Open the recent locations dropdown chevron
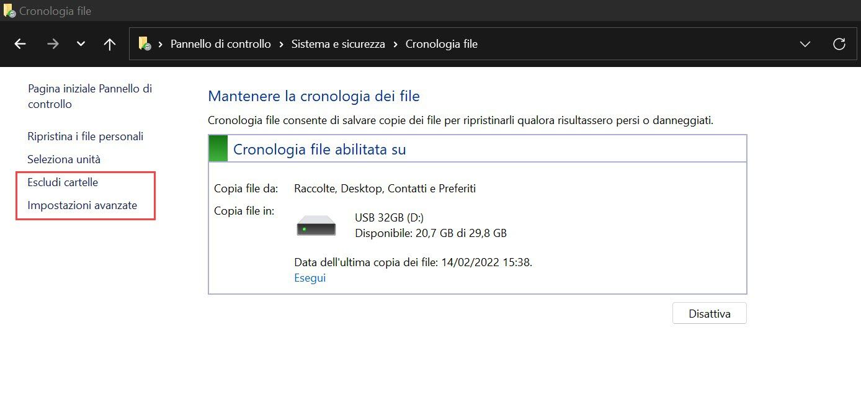Viewport: 861px width, 402px height. tap(81, 43)
